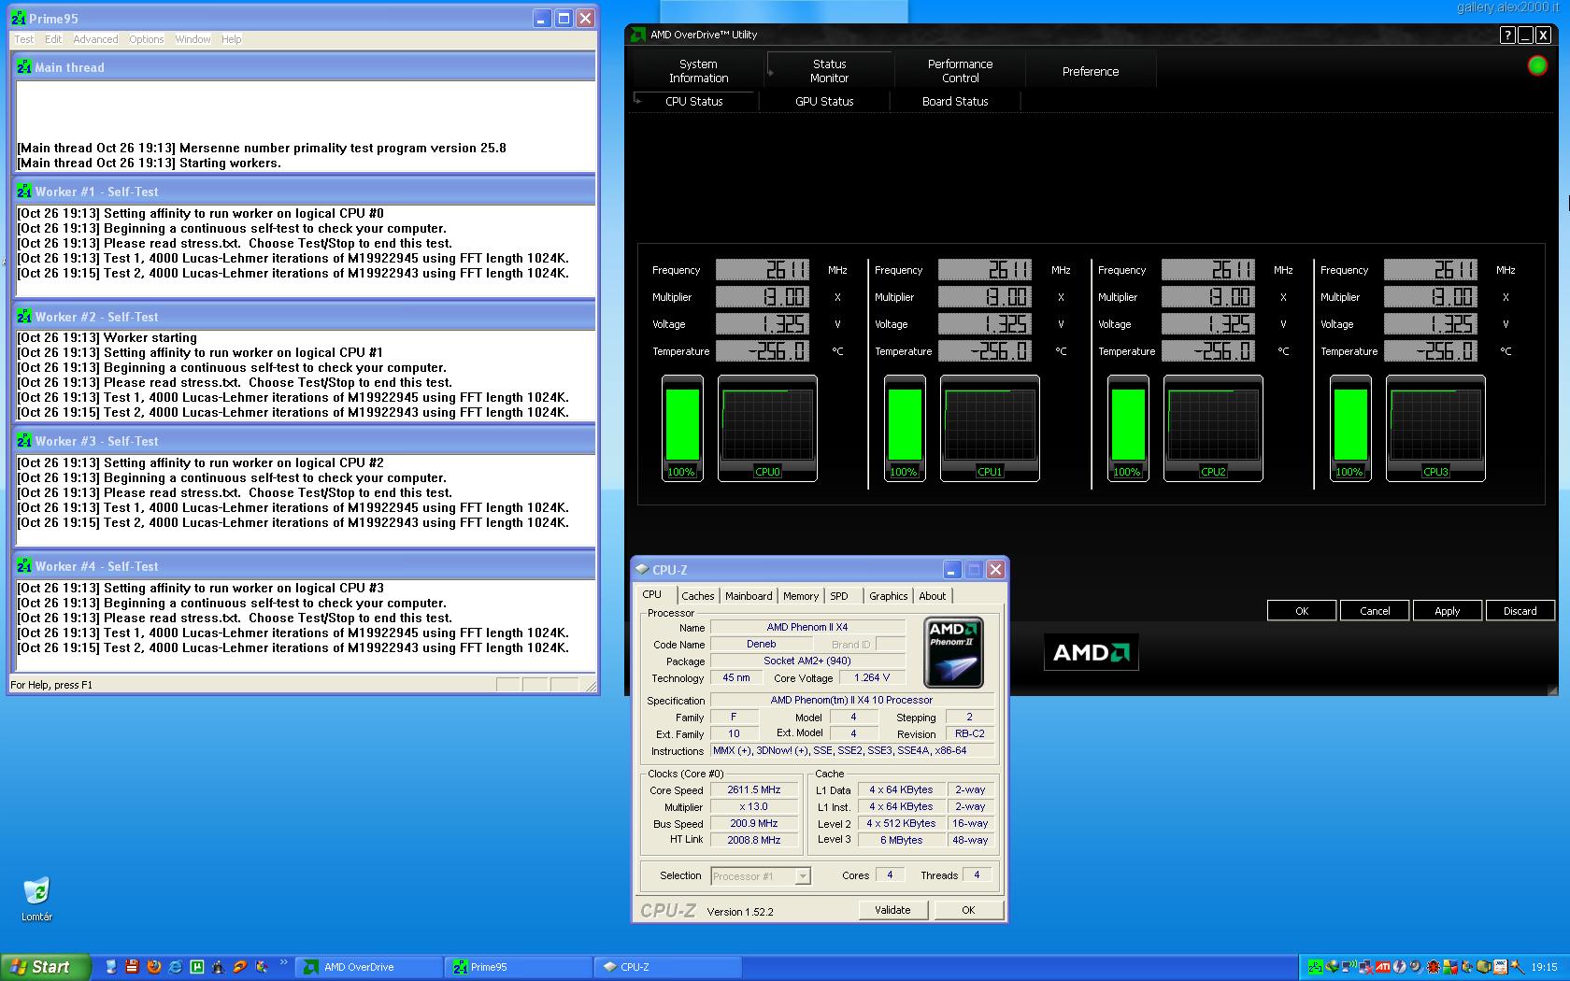The height and width of the screenshot is (981, 1570).
Task: Switch to the SPD tab in CPU-Z
Action: (x=839, y=596)
